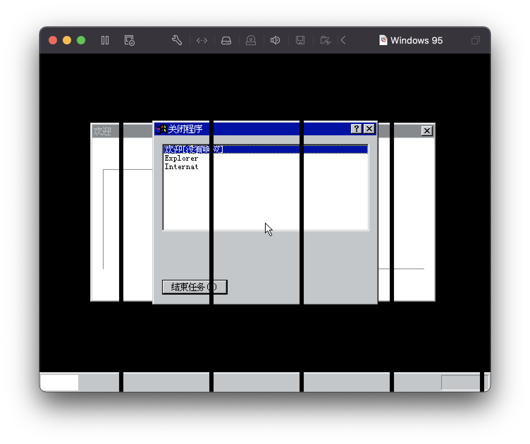Click the Windows flag icon in dialog title
The image size is (530, 444).
click(x=161, y=129)
